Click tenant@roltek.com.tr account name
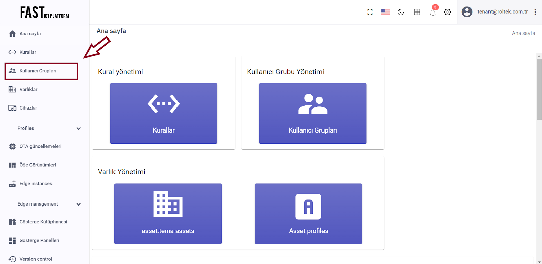The width and height of the screenshot is (542, 264). pos(503,11)
